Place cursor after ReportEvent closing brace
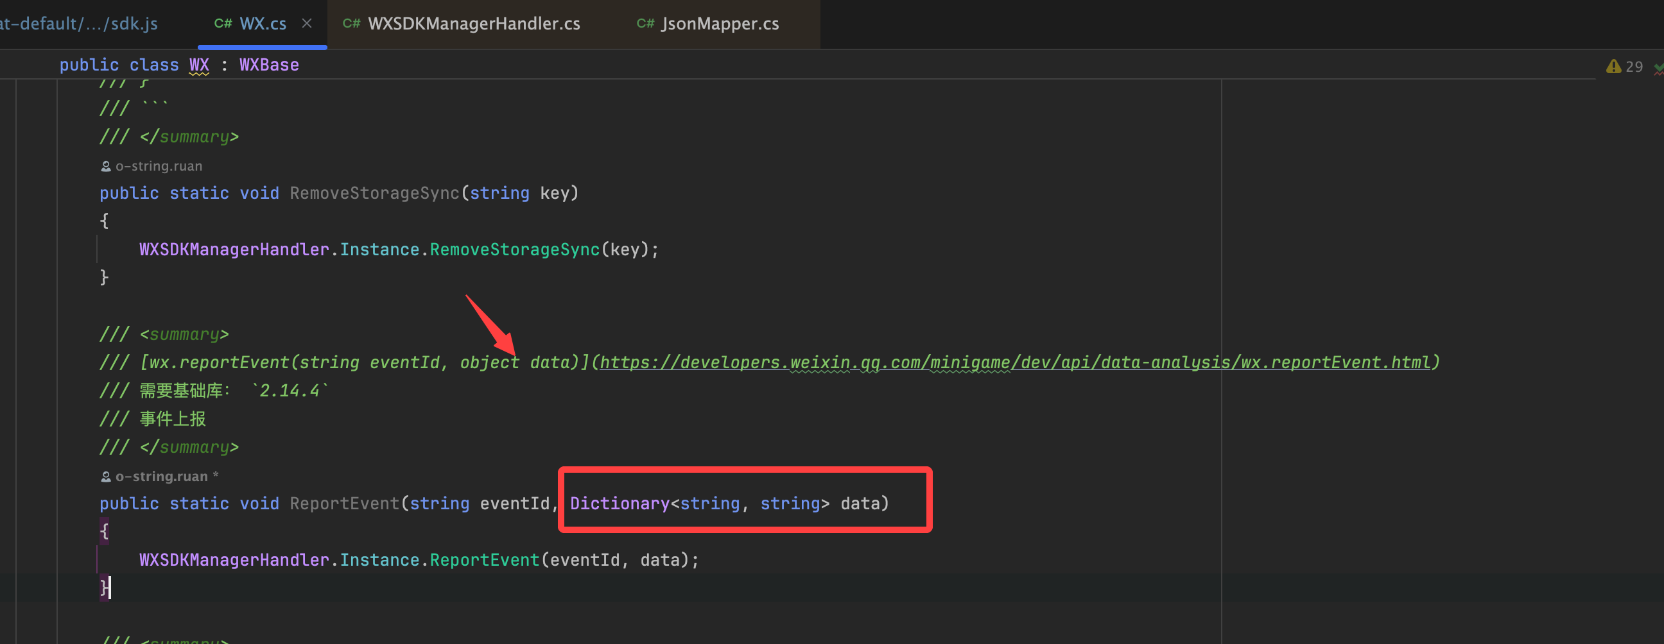The image size is (1664, 644). 110,587
